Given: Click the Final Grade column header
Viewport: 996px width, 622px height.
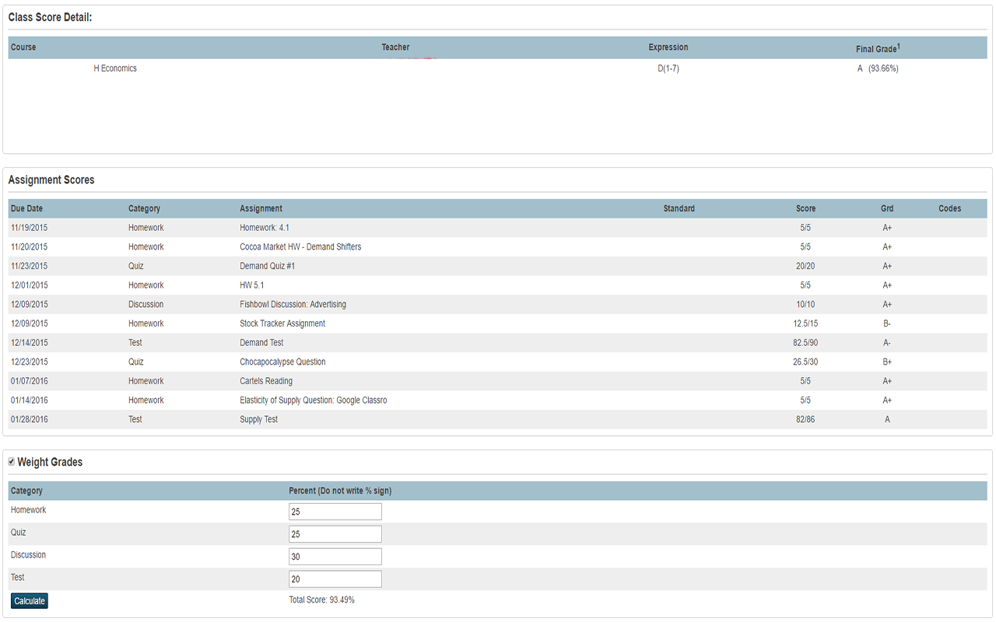Looking at the screenshot, I should 879,48.
